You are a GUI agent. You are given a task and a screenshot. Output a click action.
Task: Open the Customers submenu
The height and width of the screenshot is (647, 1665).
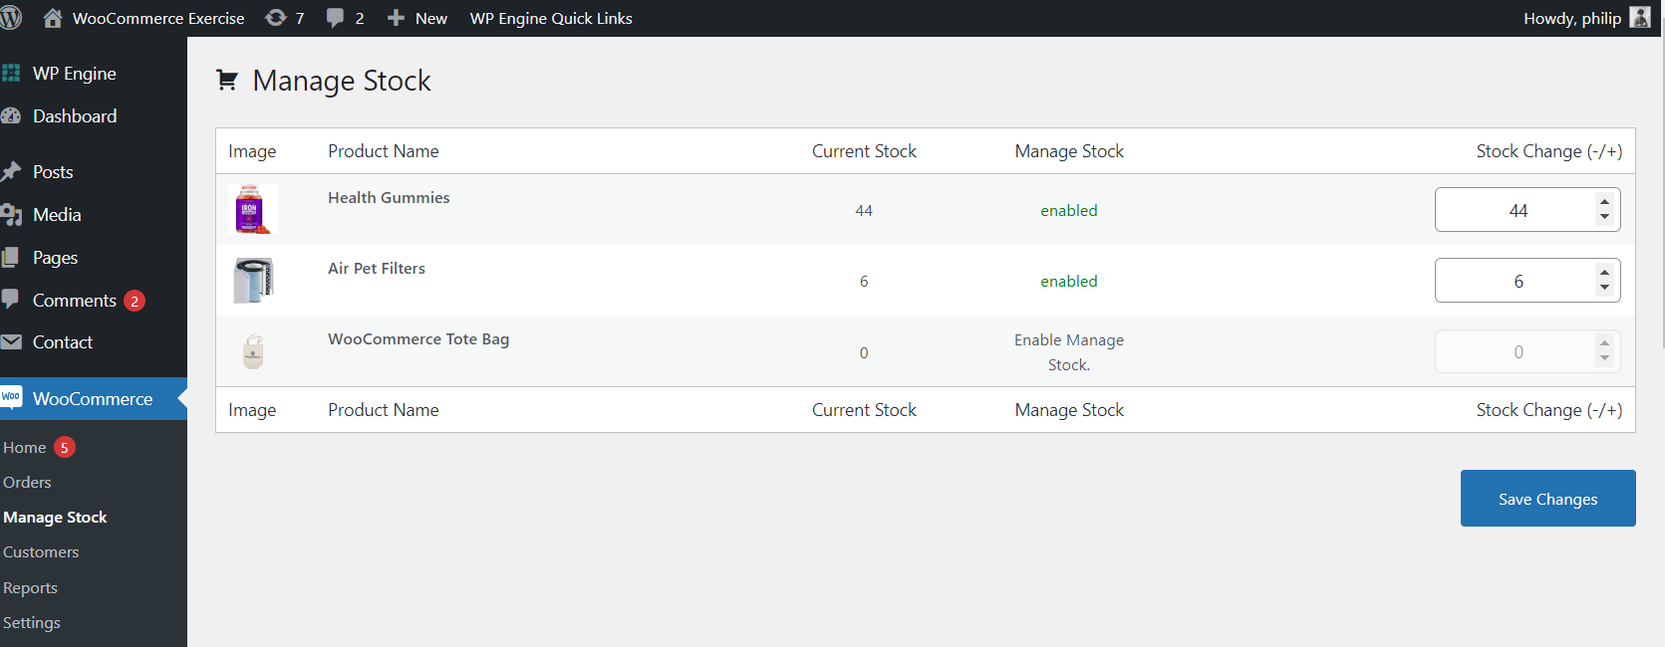point(41,551)
